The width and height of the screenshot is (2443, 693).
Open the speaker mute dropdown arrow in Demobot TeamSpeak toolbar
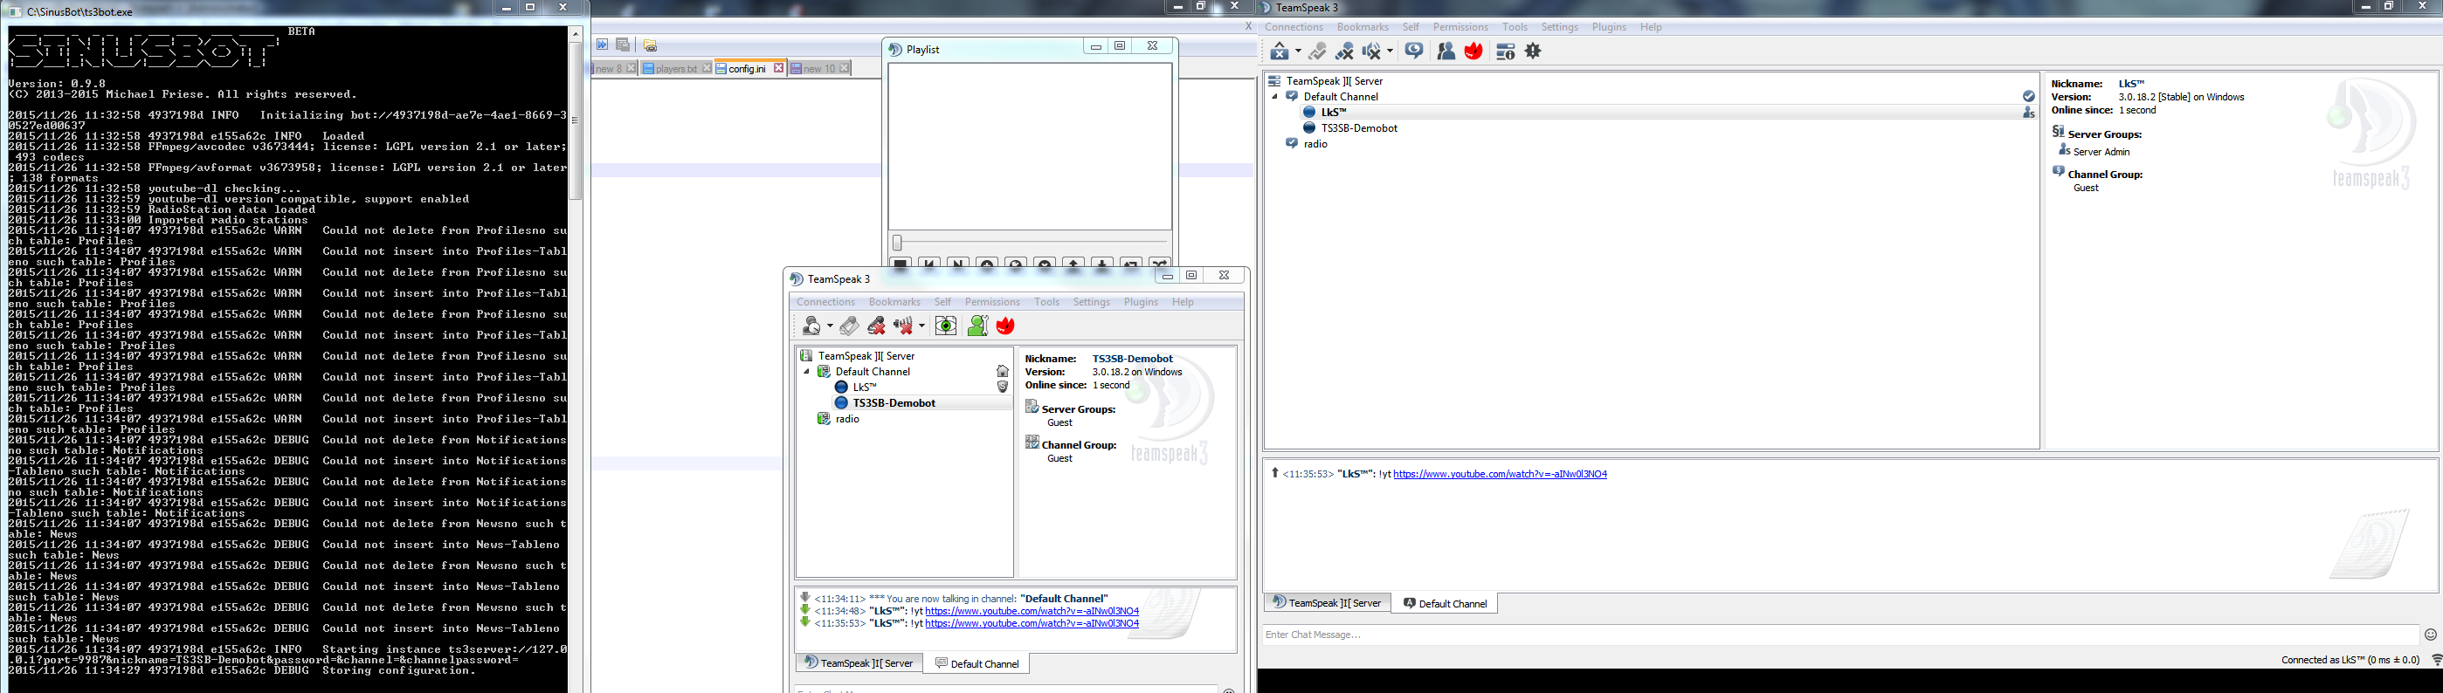point(921,327)
